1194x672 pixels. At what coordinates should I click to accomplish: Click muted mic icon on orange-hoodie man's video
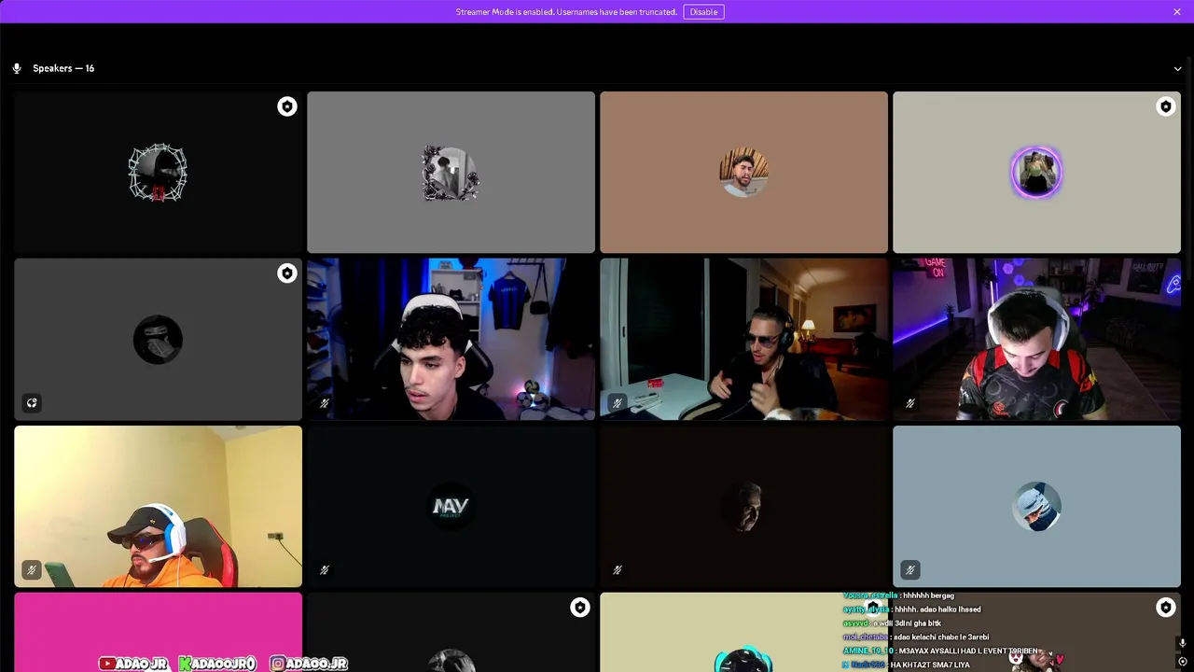[x=32, y=569]
